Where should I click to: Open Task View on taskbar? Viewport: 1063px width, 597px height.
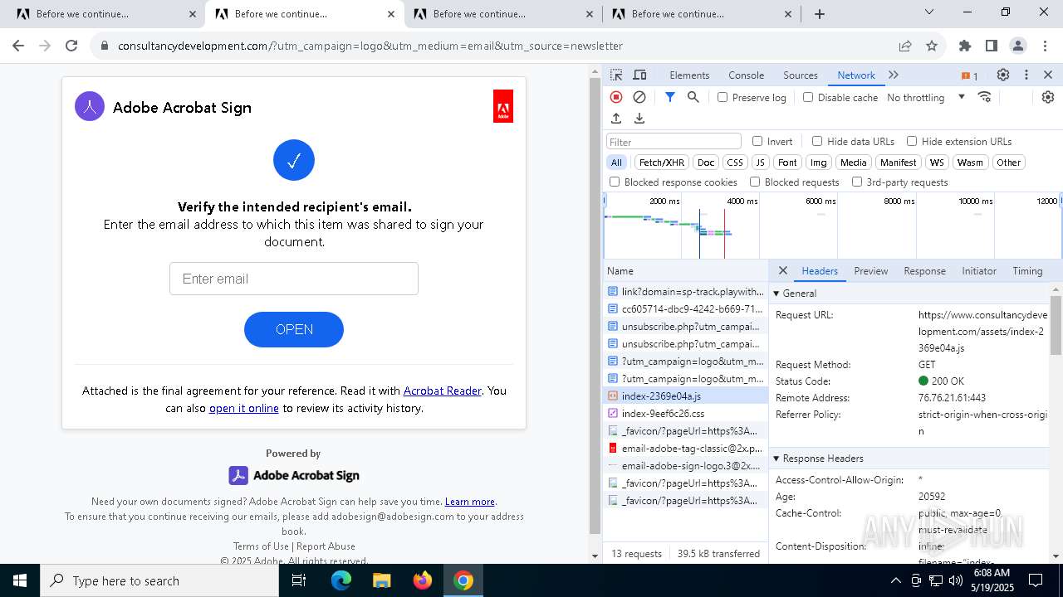tap(299, 580)
